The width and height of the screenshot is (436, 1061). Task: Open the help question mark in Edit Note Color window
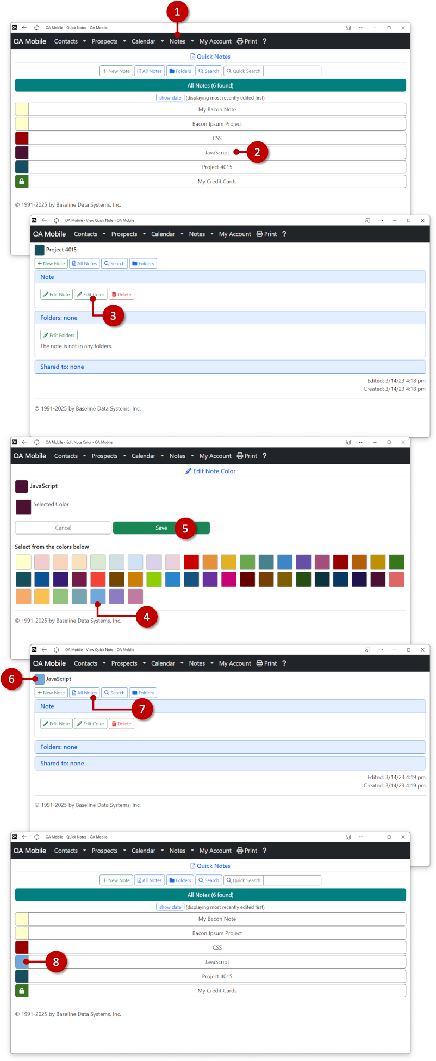coord(265,456)
